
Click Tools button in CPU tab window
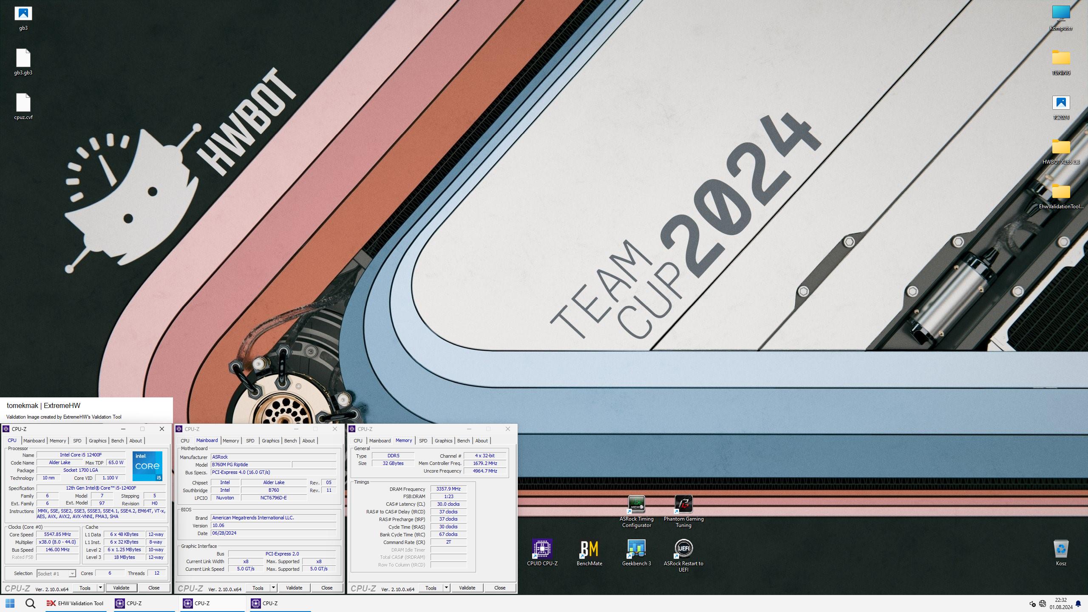[85, 588]
